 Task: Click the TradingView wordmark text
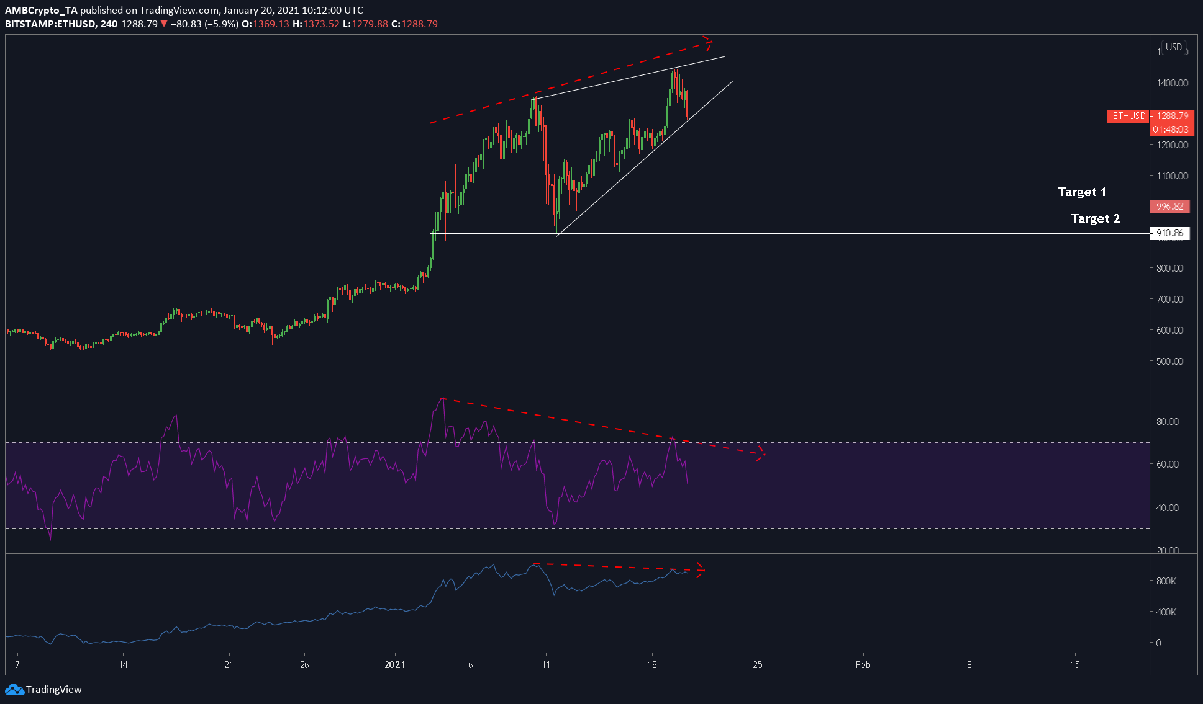[x=54, y=689]
